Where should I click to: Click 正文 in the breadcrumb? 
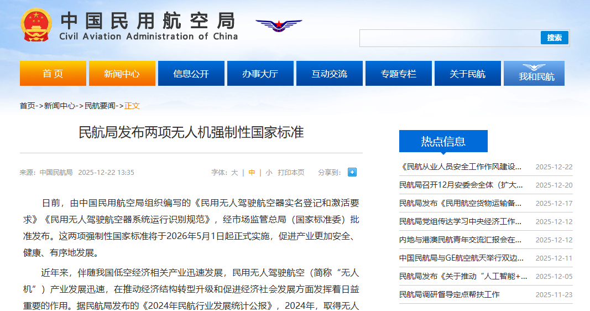(x=132, y=106)
